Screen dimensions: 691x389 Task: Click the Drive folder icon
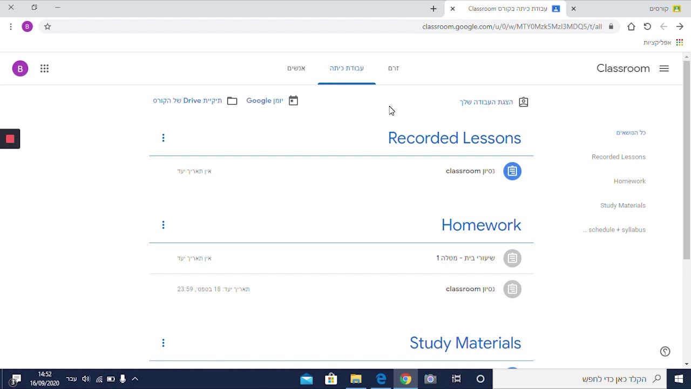[232, 101]
